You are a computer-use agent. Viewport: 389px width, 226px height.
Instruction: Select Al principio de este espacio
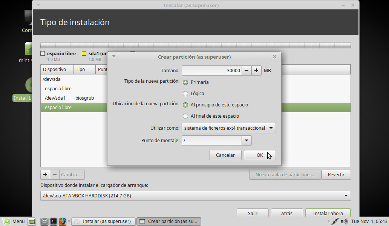(x=185, y=105)
